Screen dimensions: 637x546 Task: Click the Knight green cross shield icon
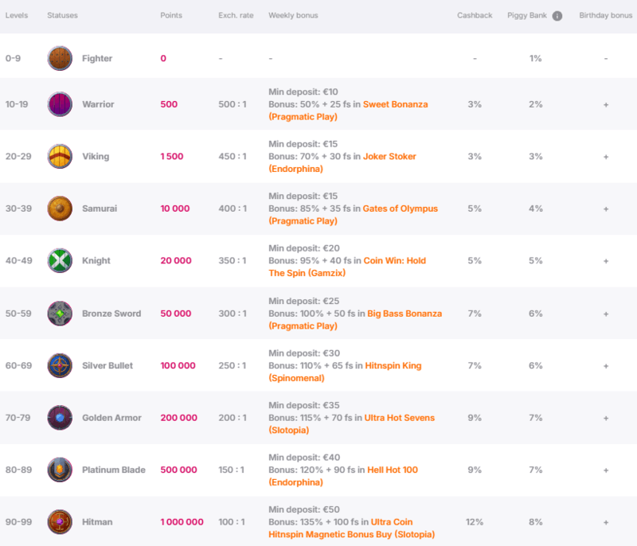click(x=60, y=260)
